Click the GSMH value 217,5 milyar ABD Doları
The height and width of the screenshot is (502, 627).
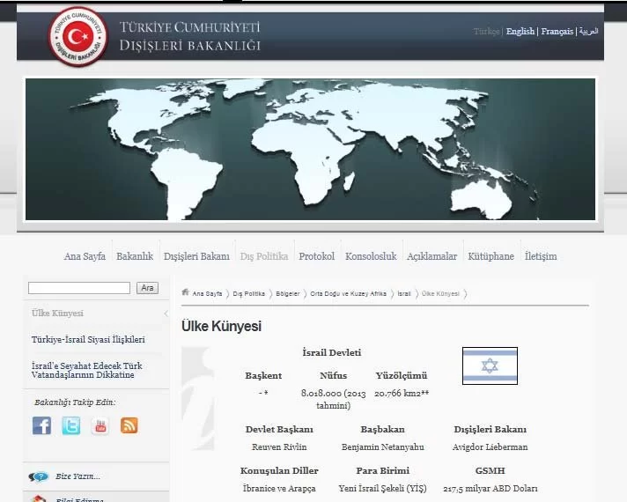coord(491,489)
